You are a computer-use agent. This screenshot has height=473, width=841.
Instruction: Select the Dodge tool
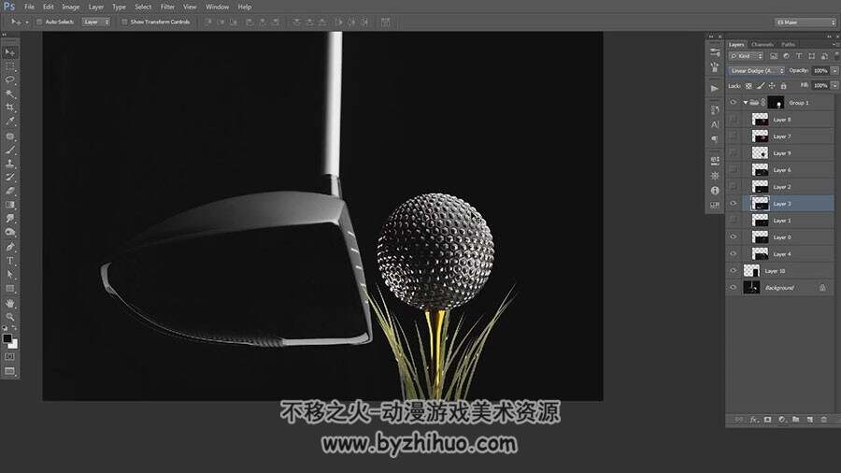click(x=10, y=233)
